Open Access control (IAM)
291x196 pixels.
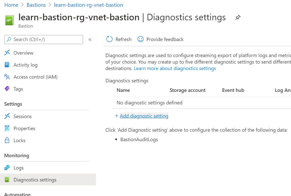[35, 77]
